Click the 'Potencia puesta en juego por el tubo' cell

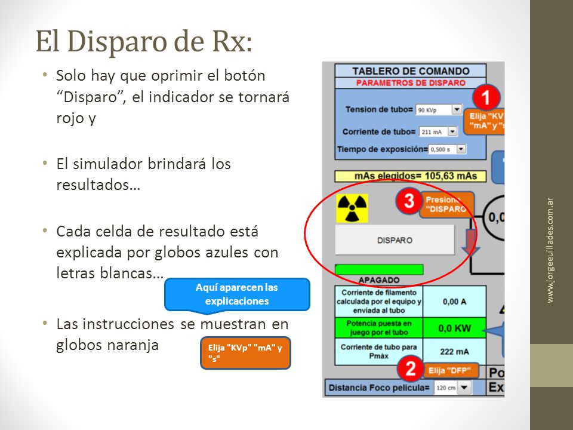point(379,328)
